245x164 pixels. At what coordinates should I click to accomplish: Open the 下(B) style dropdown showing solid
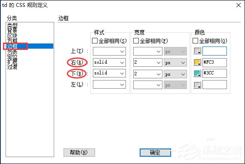[109, 74]
